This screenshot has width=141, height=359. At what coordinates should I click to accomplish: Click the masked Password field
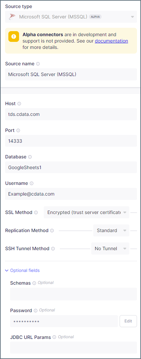(64, 321)
